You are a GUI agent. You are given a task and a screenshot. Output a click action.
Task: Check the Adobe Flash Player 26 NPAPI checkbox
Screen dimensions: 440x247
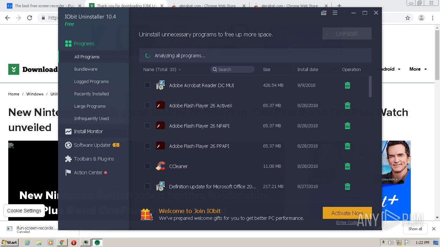pos(147,126)
